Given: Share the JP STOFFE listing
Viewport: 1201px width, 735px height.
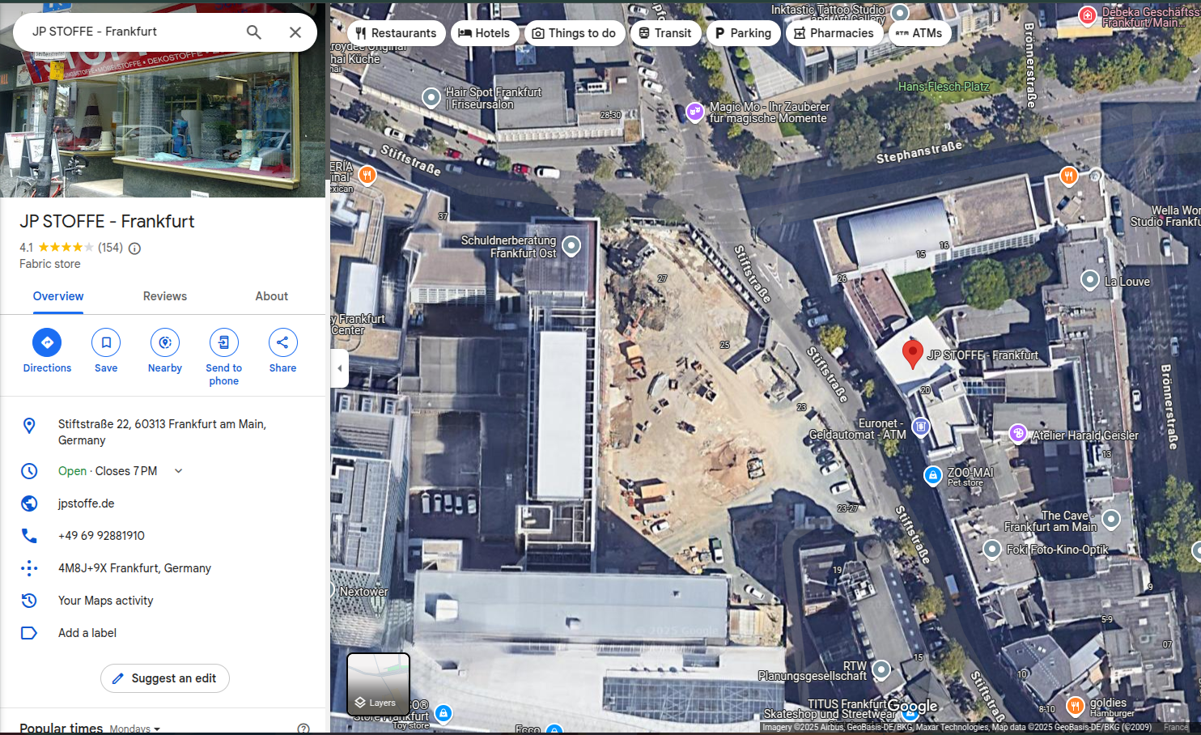Looking at the screenshot, I should [282, 342].
